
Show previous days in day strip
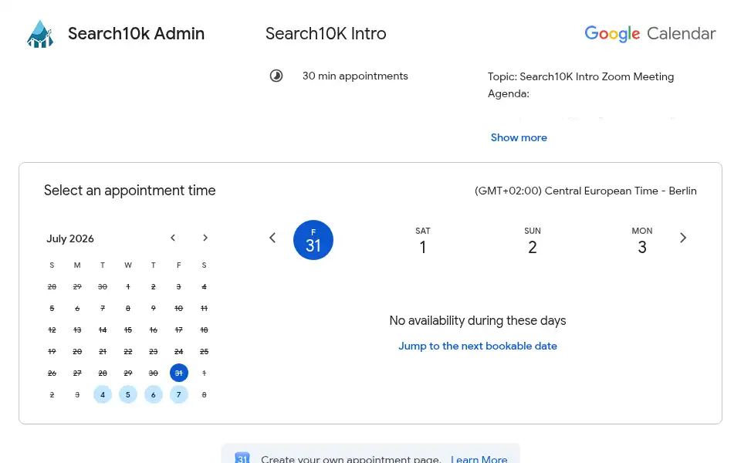(x=272, y=238)
